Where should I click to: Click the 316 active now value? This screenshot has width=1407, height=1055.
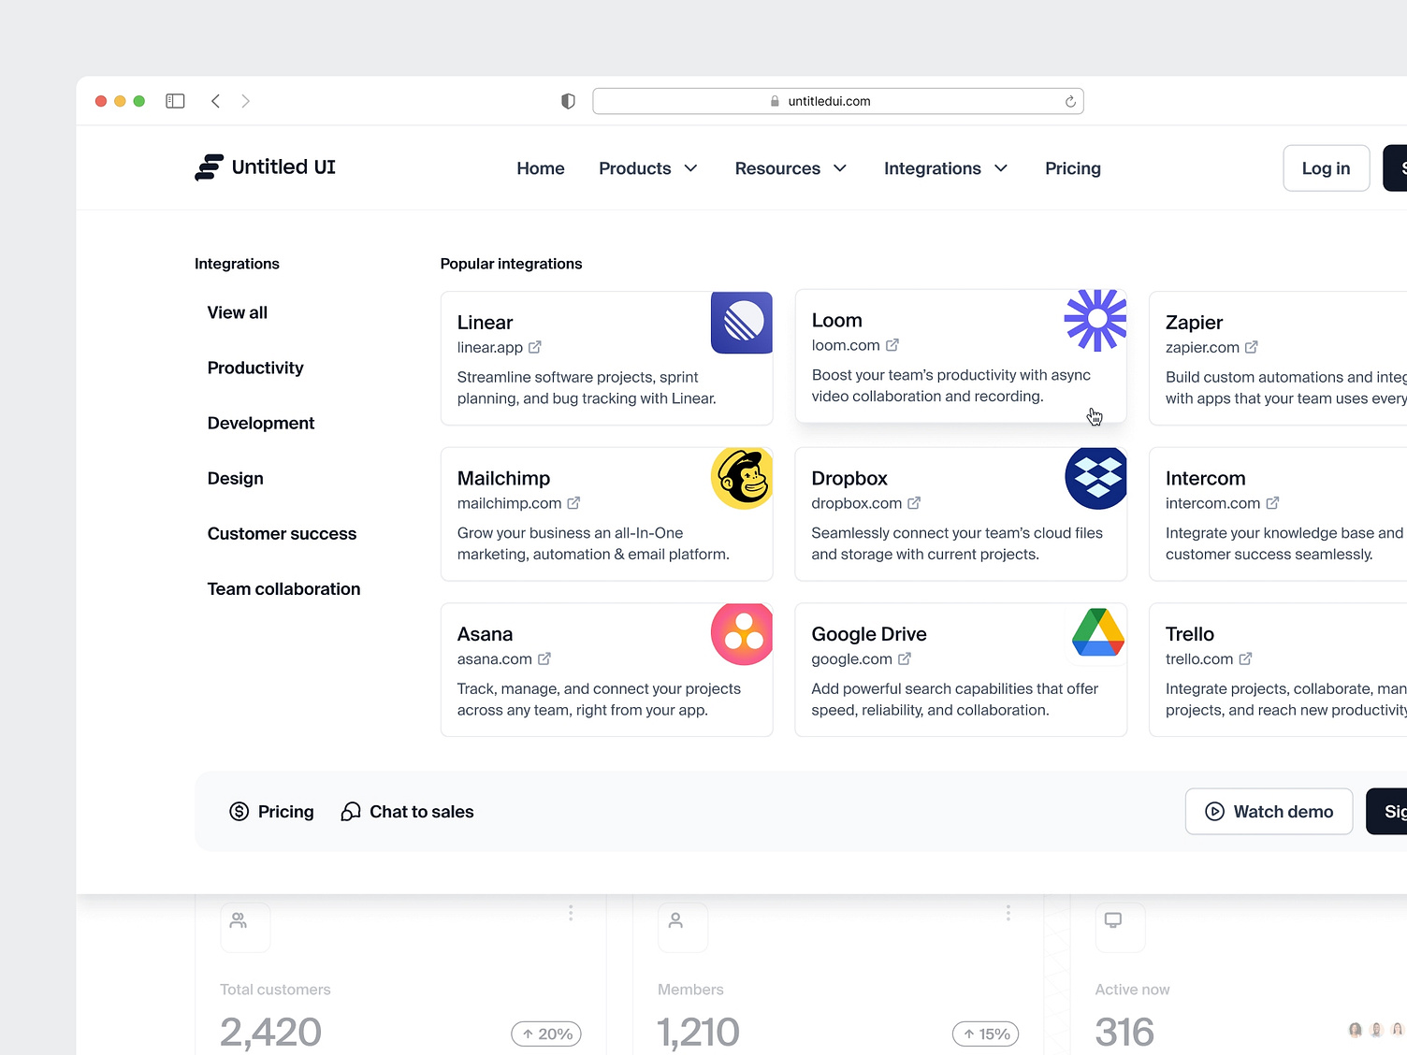1124,1033
